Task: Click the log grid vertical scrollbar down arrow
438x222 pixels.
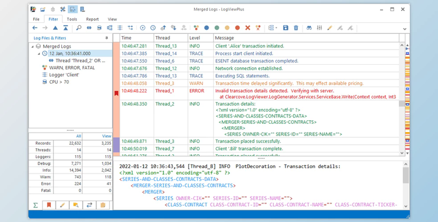Action: click(402, 153)
